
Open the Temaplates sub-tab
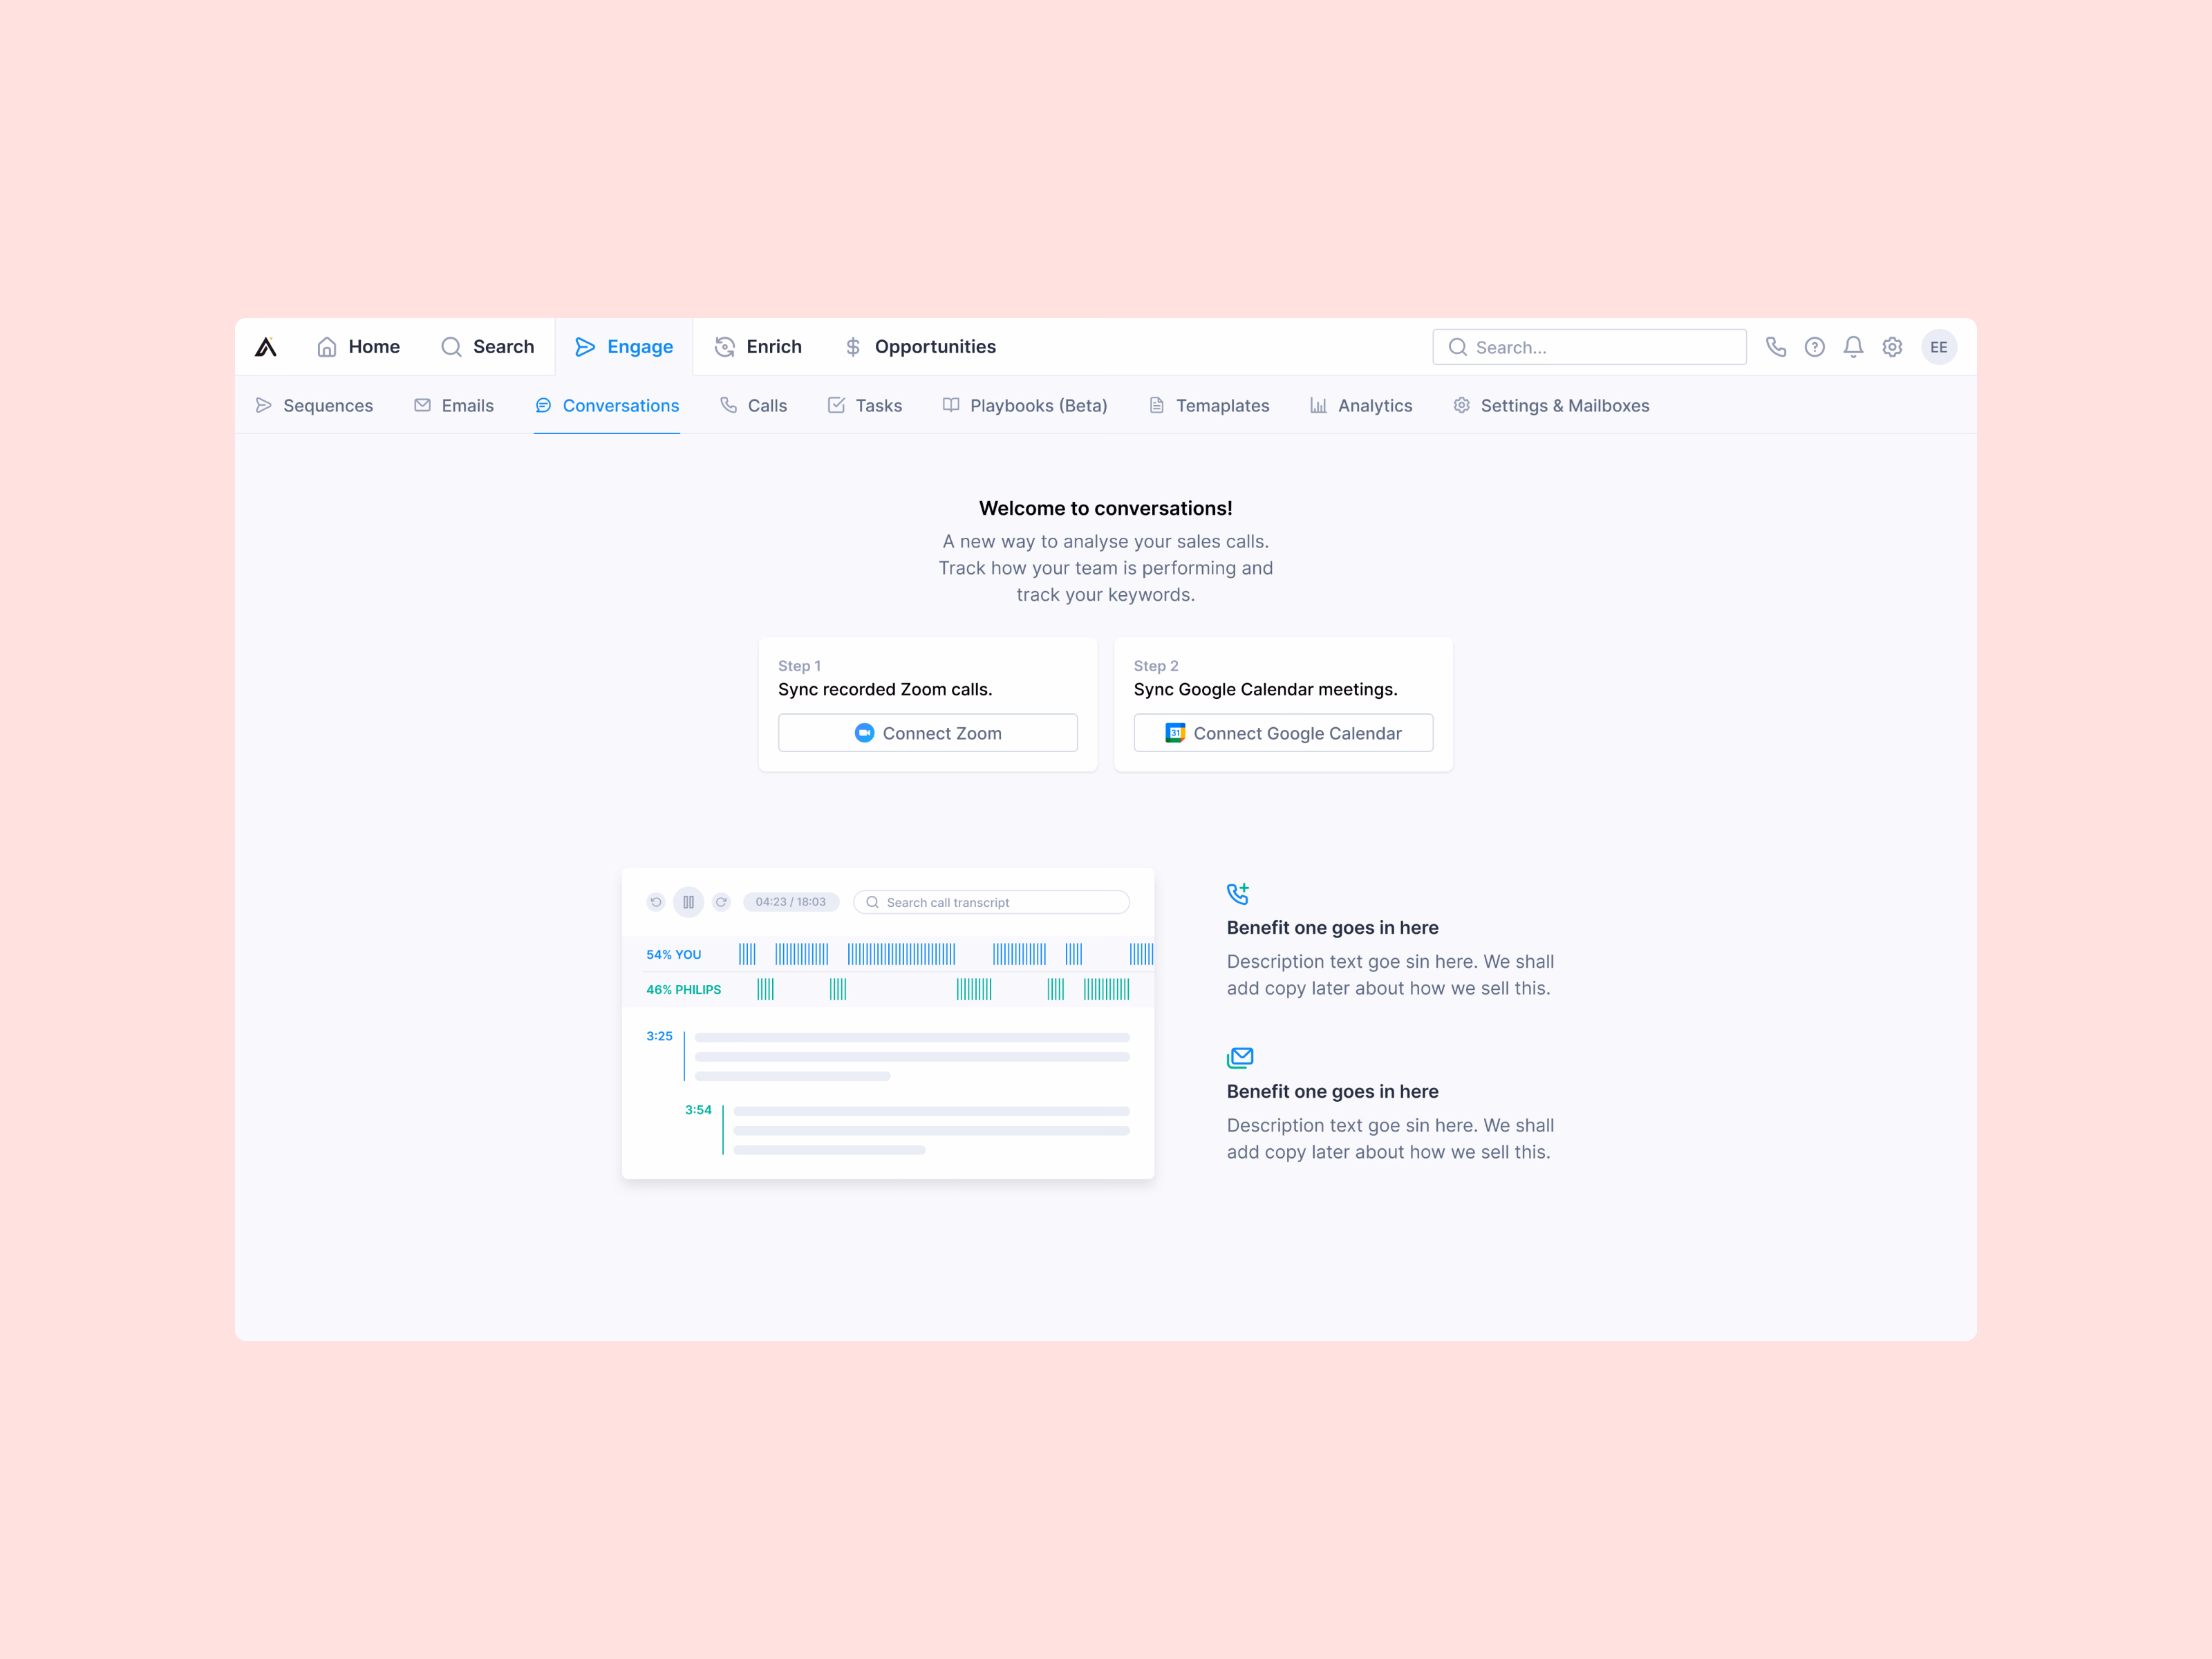tap(1209, 405)
